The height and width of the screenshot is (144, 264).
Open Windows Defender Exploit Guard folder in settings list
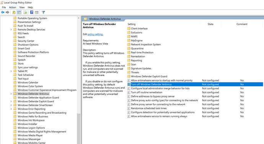[149, 76]
